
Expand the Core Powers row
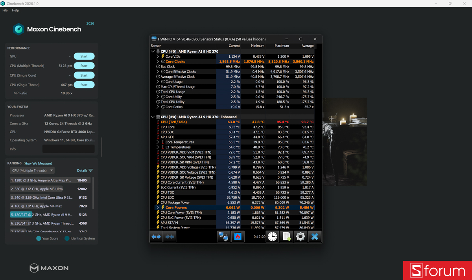pos(158,208)
